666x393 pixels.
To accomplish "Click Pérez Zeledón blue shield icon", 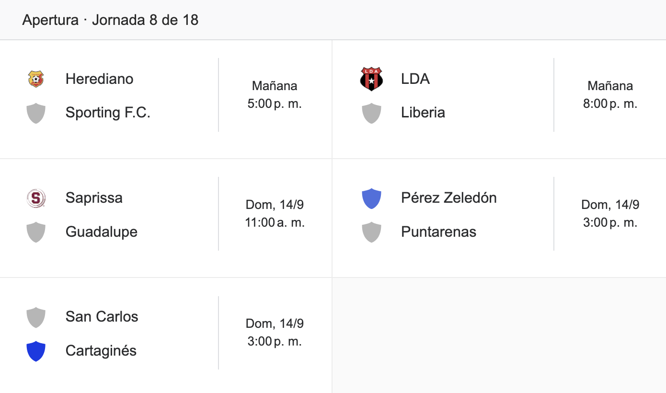I will pos(371,198).
